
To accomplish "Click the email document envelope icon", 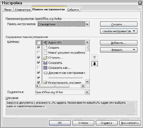I will pyautogui.click(x=45, y=73).
